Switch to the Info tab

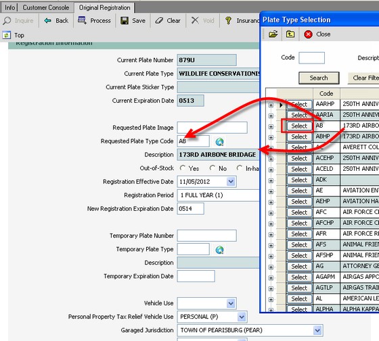(9, 7)
